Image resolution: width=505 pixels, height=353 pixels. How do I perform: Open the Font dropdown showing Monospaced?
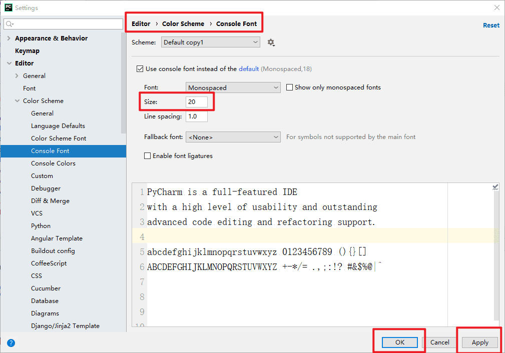coord(233,87)
